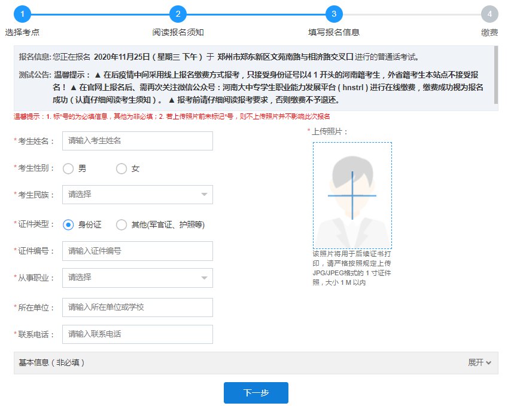
Task: Click the 下一步 button
Action: (x=256, y=393)
